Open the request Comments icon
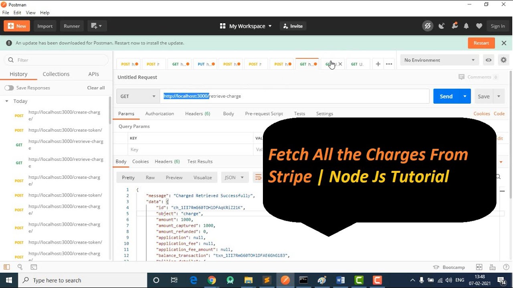 [x=461, y=77]
